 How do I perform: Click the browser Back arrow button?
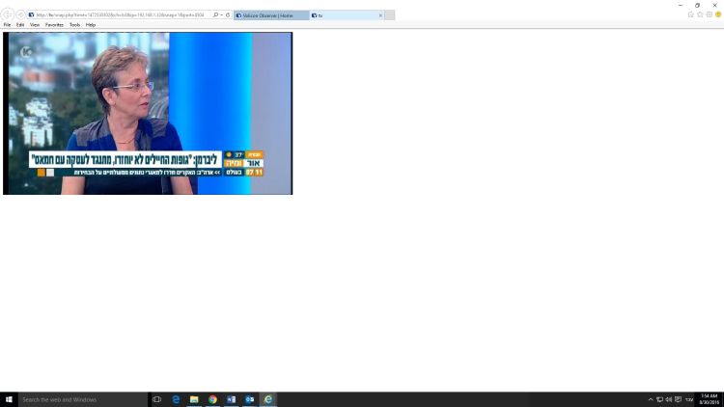click(x=8, y=14)
